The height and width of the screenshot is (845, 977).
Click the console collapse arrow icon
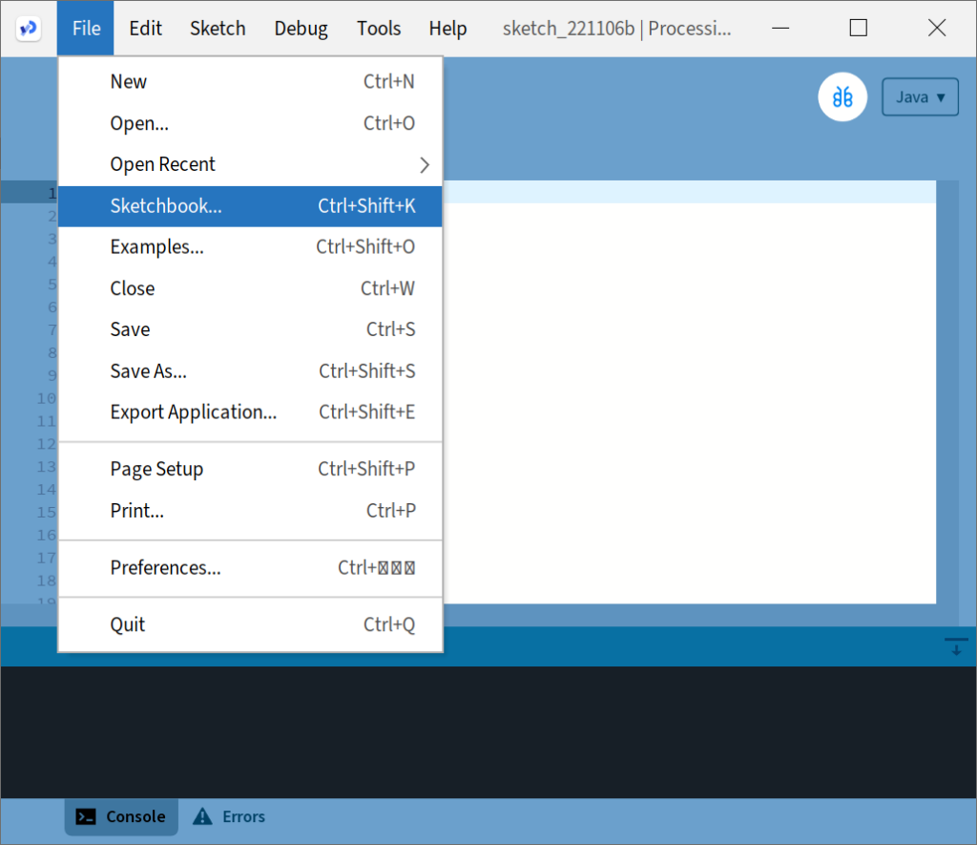click(x=956, y=646)
